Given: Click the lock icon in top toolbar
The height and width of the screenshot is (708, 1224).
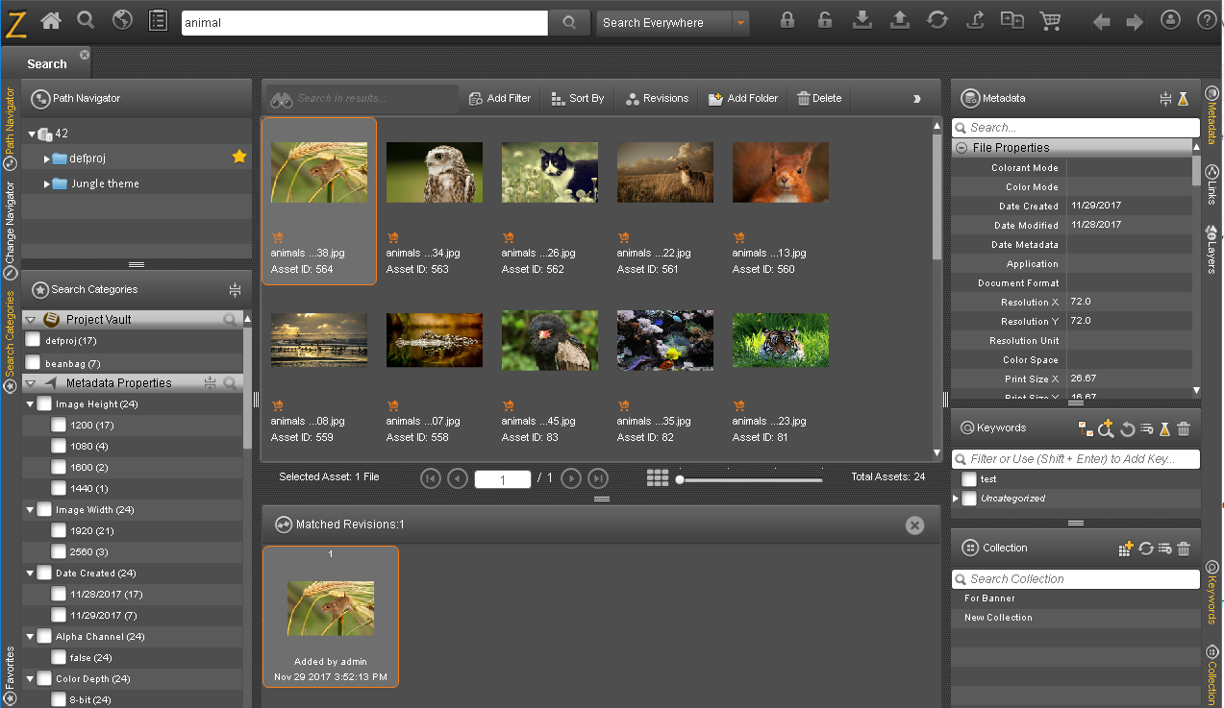Looking at the screenshot, I should [787, 20].
